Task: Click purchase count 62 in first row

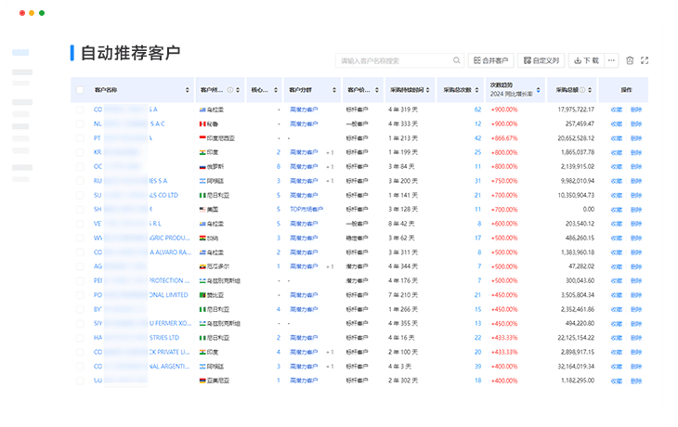Action: click(x=477, y=110)
